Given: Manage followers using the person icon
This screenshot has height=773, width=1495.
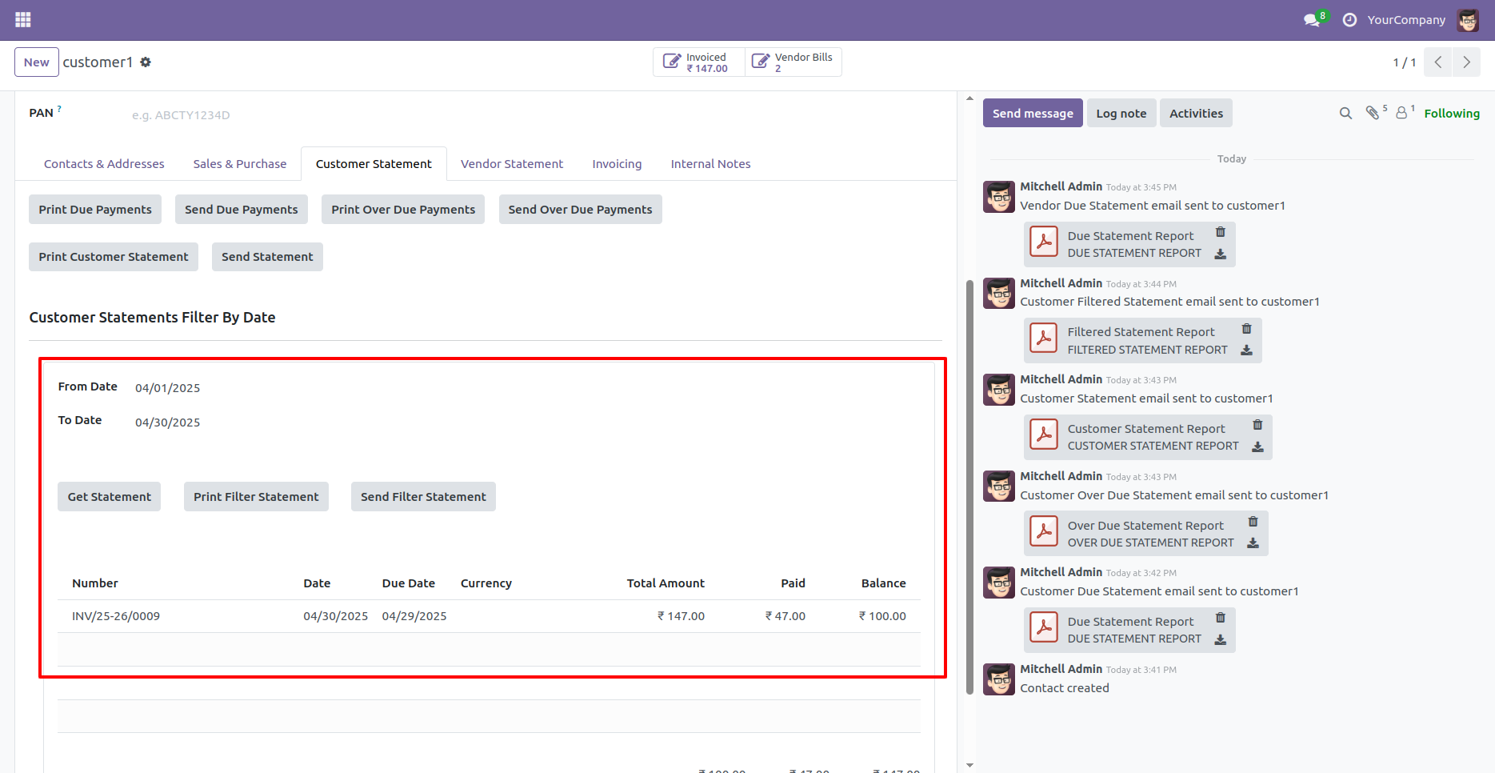Looking at the screenshot, I should [1402, 113].
